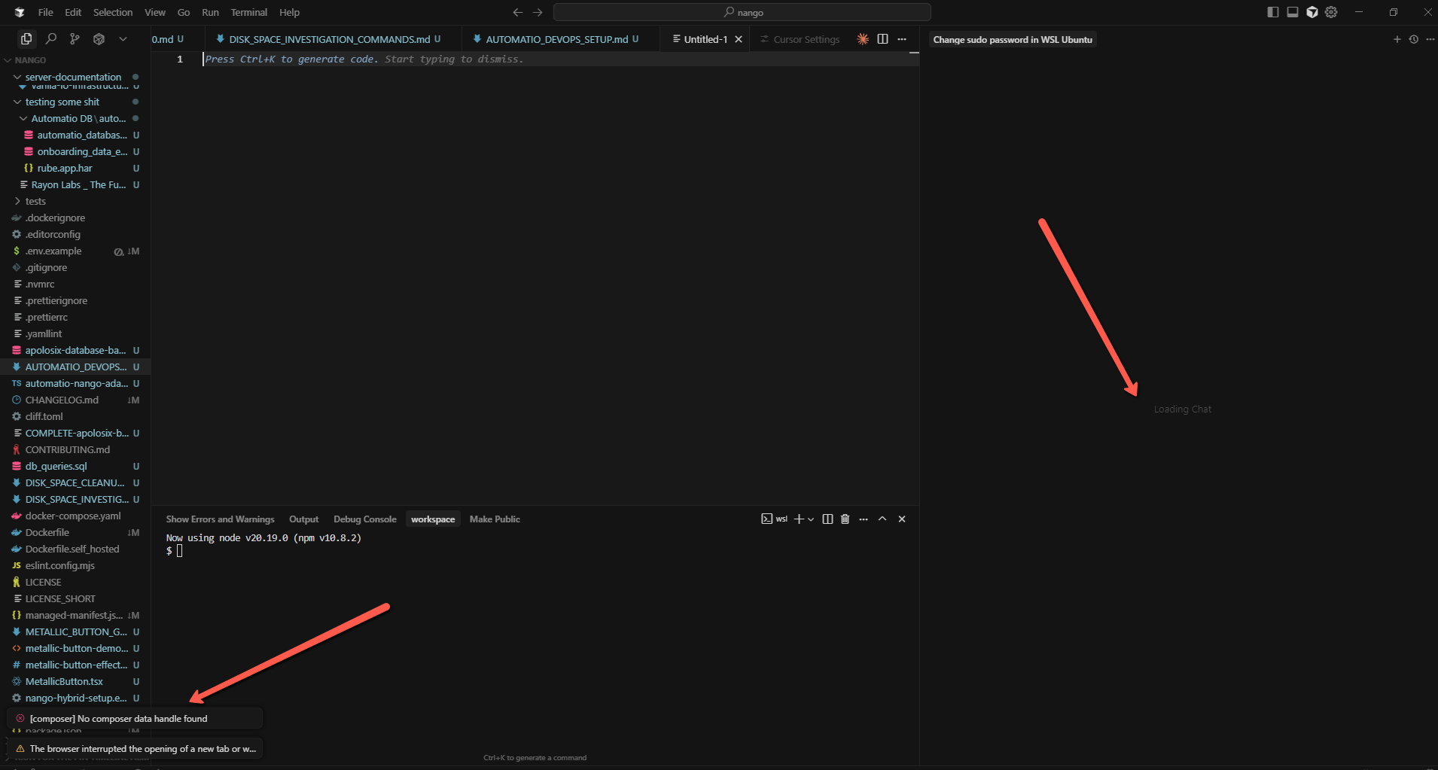
Task: Go forward with the right navigation arrow
Action: click(x=538, y=12)
